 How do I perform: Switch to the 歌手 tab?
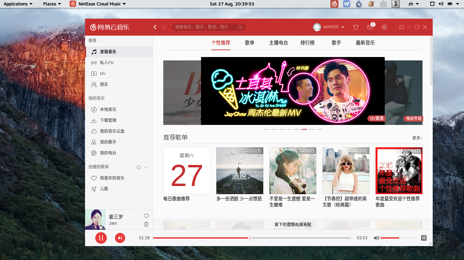[336, 43]
